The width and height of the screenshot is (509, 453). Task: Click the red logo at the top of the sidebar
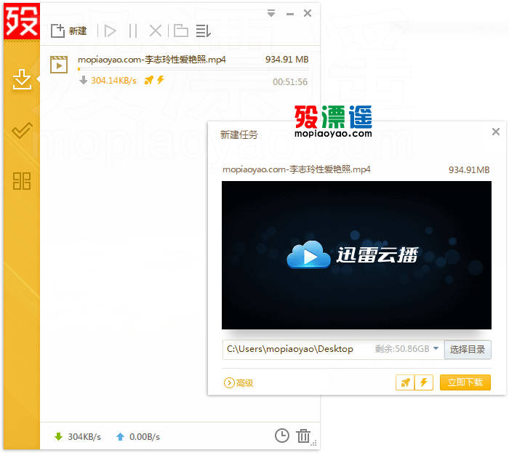(x=22, y=21)
